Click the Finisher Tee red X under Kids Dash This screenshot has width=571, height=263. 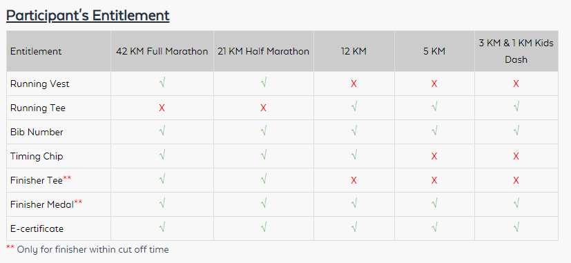pos(516,180)
